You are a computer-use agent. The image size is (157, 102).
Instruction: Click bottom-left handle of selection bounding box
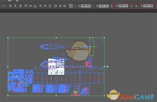click(8, 96)
